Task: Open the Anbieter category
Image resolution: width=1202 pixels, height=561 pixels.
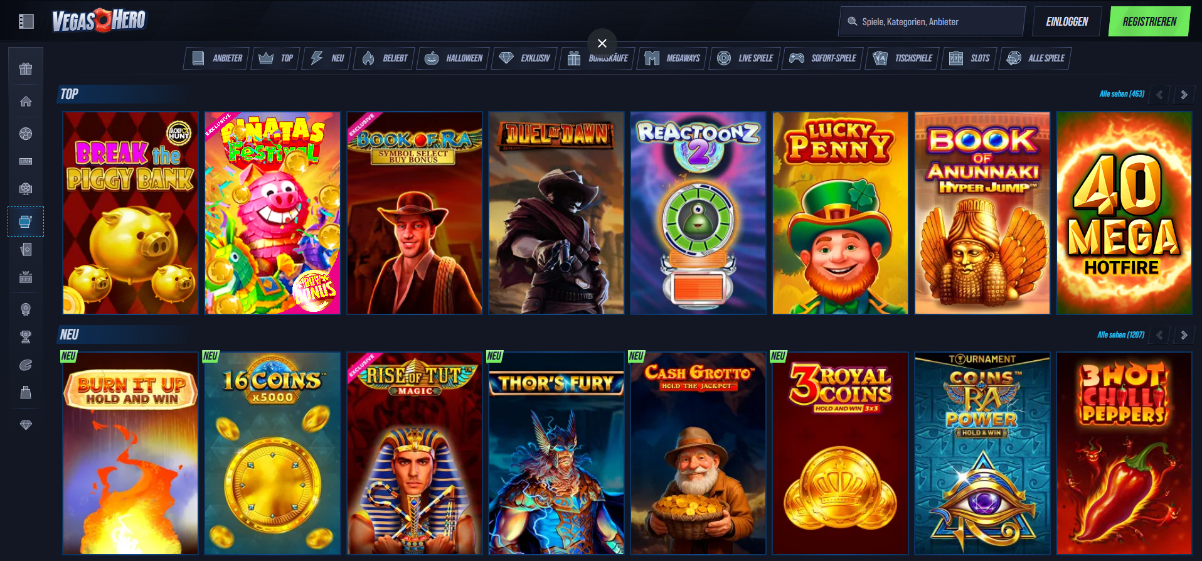Action: (x=216, y=58)
